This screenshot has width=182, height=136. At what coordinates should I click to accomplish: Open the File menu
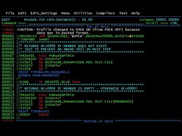point(10,13)
